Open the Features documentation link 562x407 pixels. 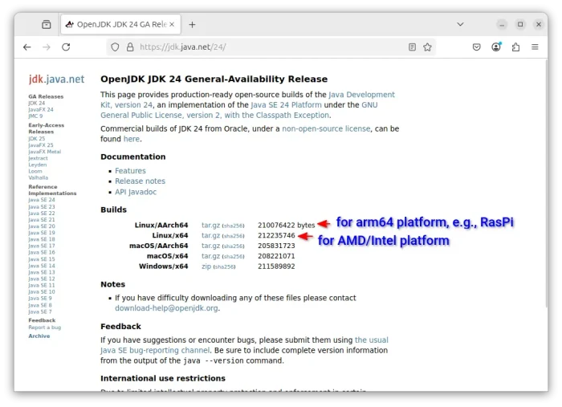[130, 171]
